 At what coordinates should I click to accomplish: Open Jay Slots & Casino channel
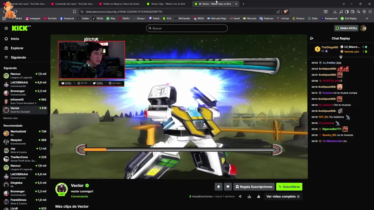(x=25, y=150)
